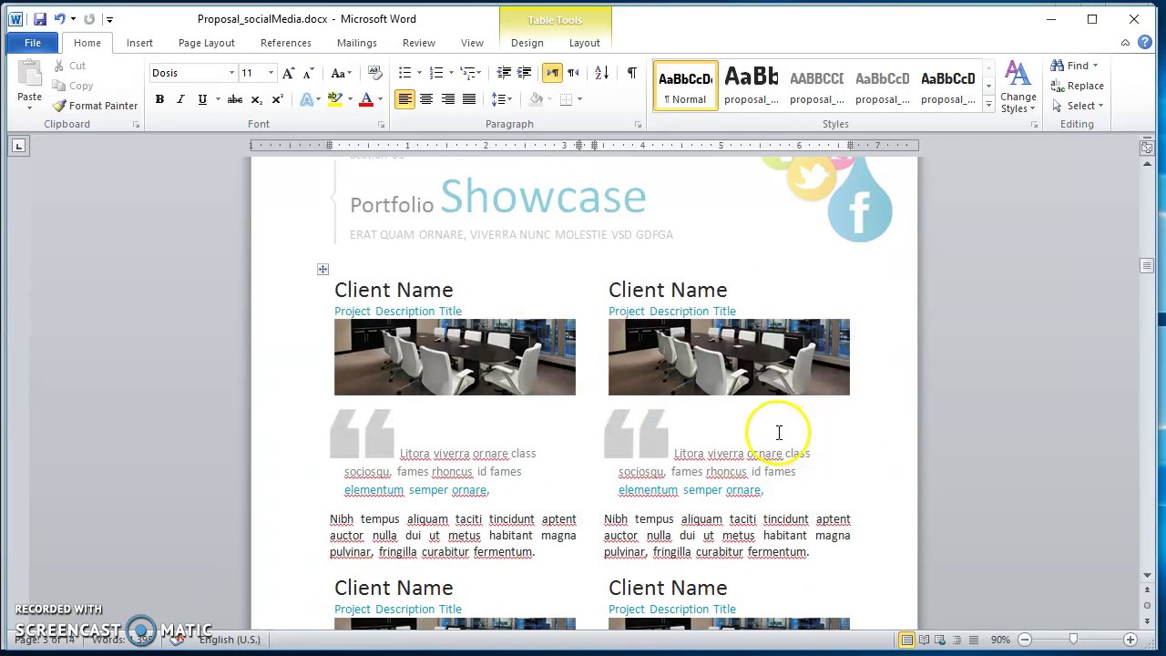Screen dimensions: 1166x656
Task: Click the Increase Indent icon
Action: pos(525,73)
